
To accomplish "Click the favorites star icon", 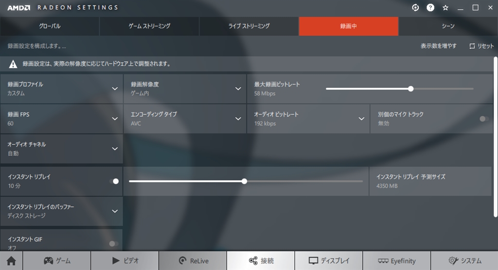I will click(x=445, y=8).
